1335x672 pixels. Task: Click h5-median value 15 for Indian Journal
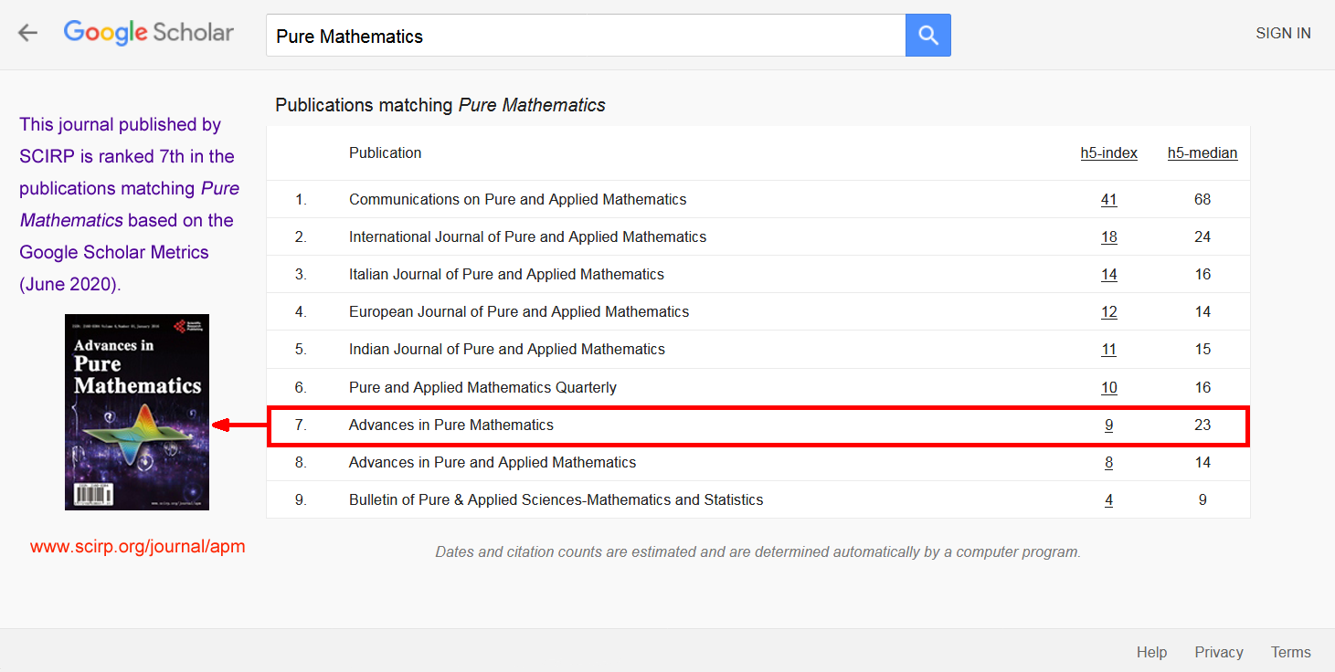[1203, 350]
